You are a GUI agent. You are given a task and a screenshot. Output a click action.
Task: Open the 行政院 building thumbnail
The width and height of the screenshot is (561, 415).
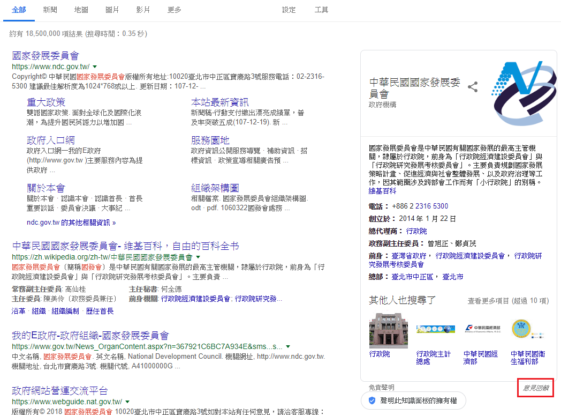pyautogui.click(x=388, y=330)
